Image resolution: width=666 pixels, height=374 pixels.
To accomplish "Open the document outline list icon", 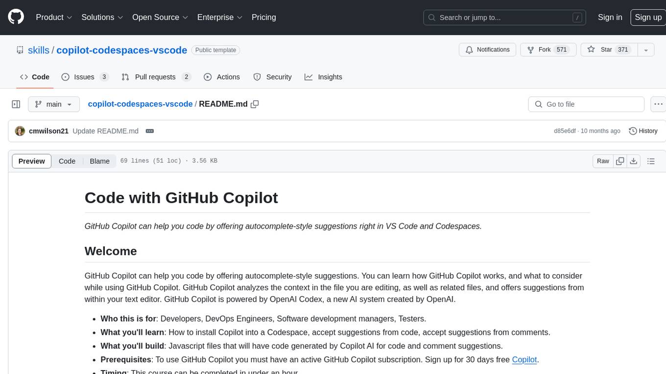I will 651,161.
